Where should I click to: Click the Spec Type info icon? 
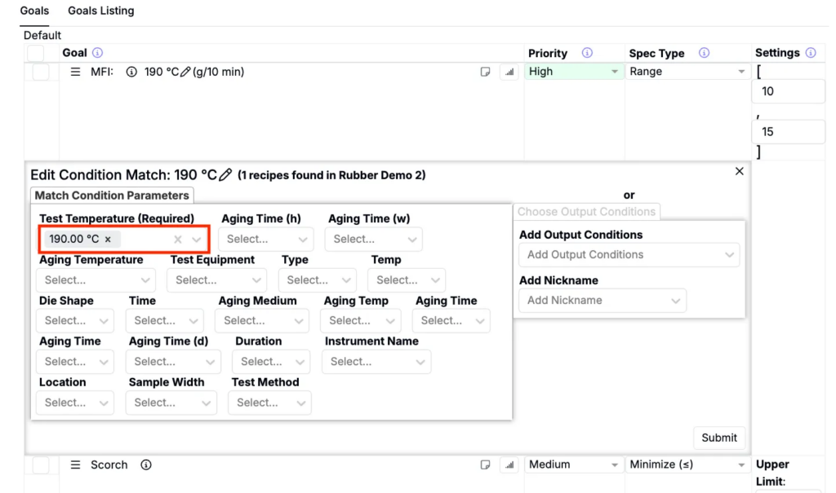point(704,53)
